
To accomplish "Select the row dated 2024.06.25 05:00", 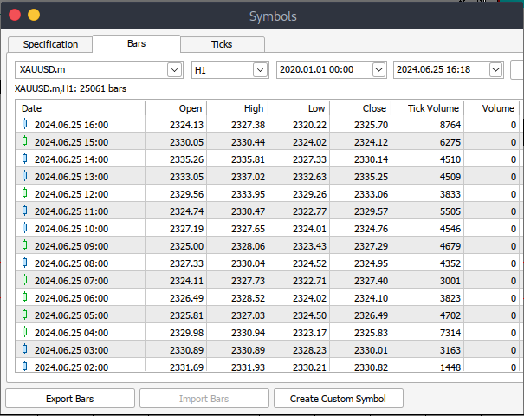I will point(268,315).
